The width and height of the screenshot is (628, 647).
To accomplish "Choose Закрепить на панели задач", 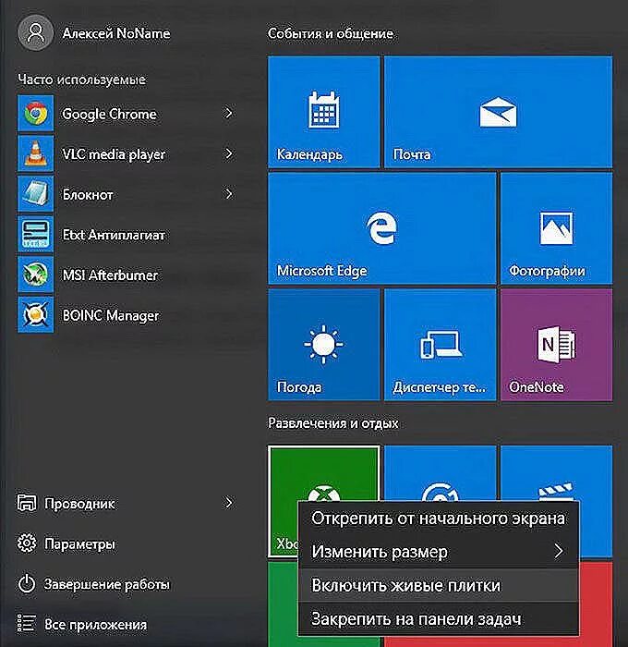I will tap(438, 618).
